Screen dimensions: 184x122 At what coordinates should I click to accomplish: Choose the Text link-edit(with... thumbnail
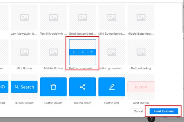click(54, 17)
